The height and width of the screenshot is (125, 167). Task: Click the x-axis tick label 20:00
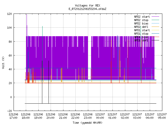(50, 118)
